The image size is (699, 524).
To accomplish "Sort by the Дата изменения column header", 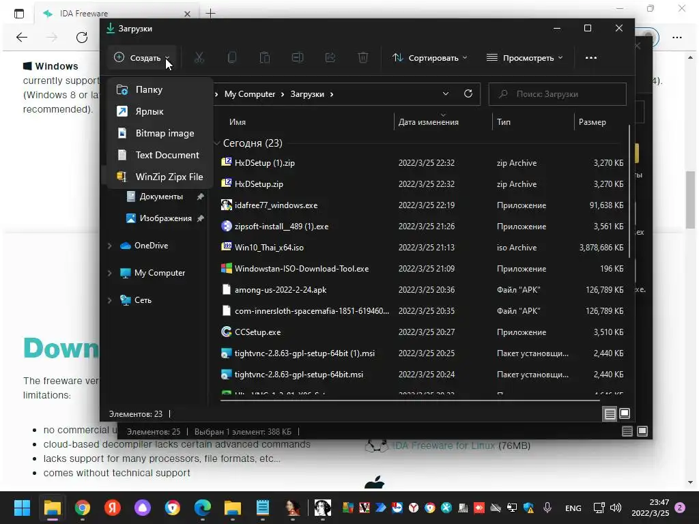I will pos(429,122).
